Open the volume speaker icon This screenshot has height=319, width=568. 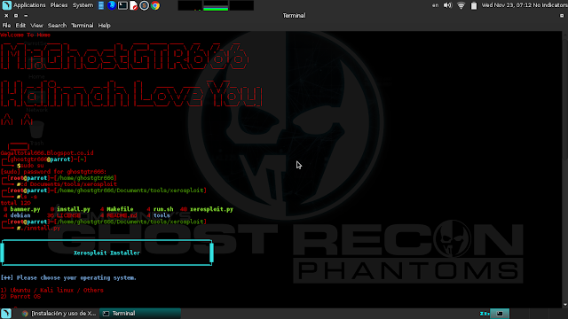(447, 5)
